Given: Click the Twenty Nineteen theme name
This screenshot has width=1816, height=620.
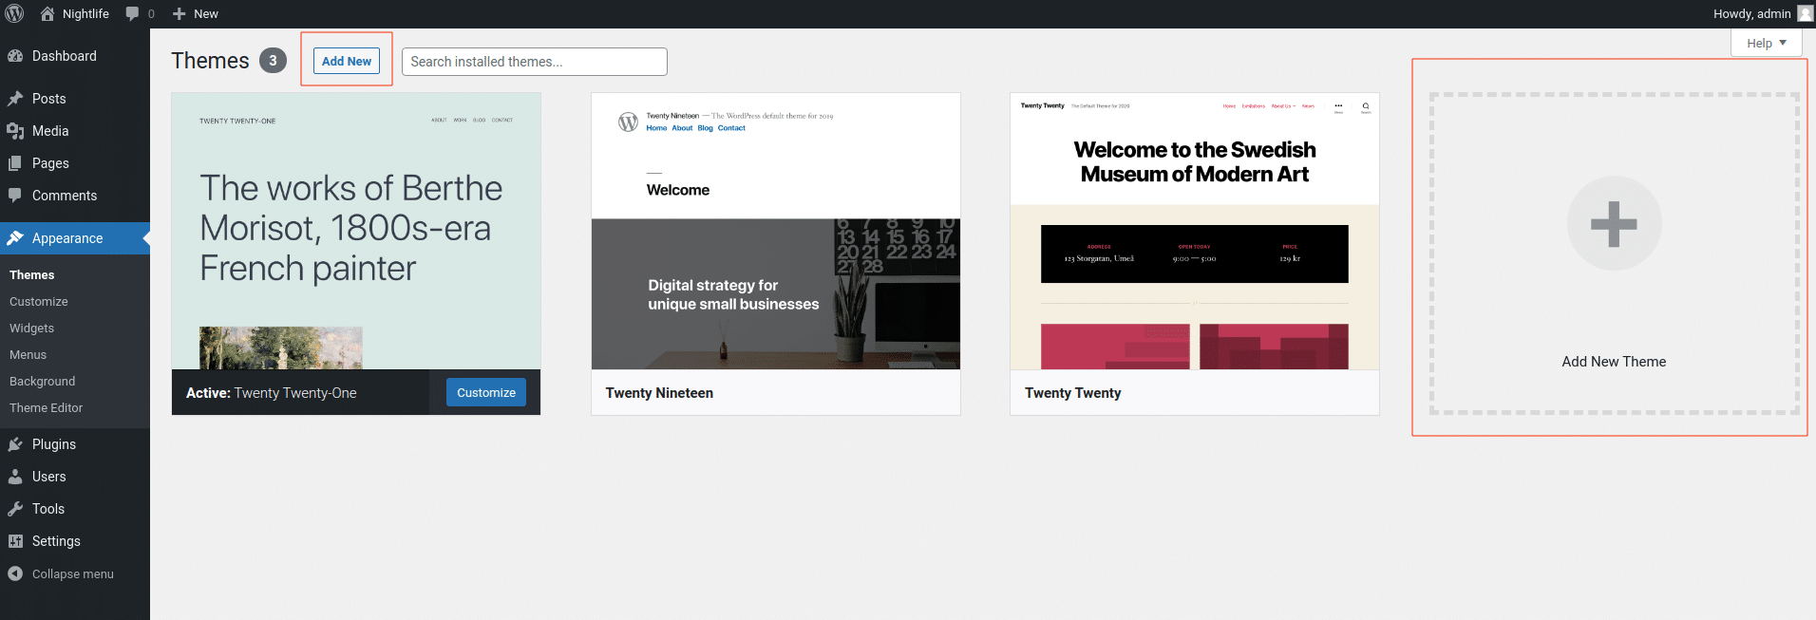Looking at the screenshot, I should pyautogui.click(x=659, y=393).
